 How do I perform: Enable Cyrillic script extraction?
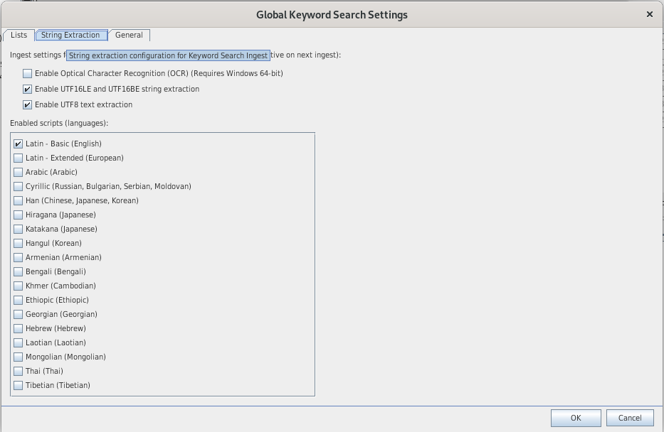pos(19,186)
